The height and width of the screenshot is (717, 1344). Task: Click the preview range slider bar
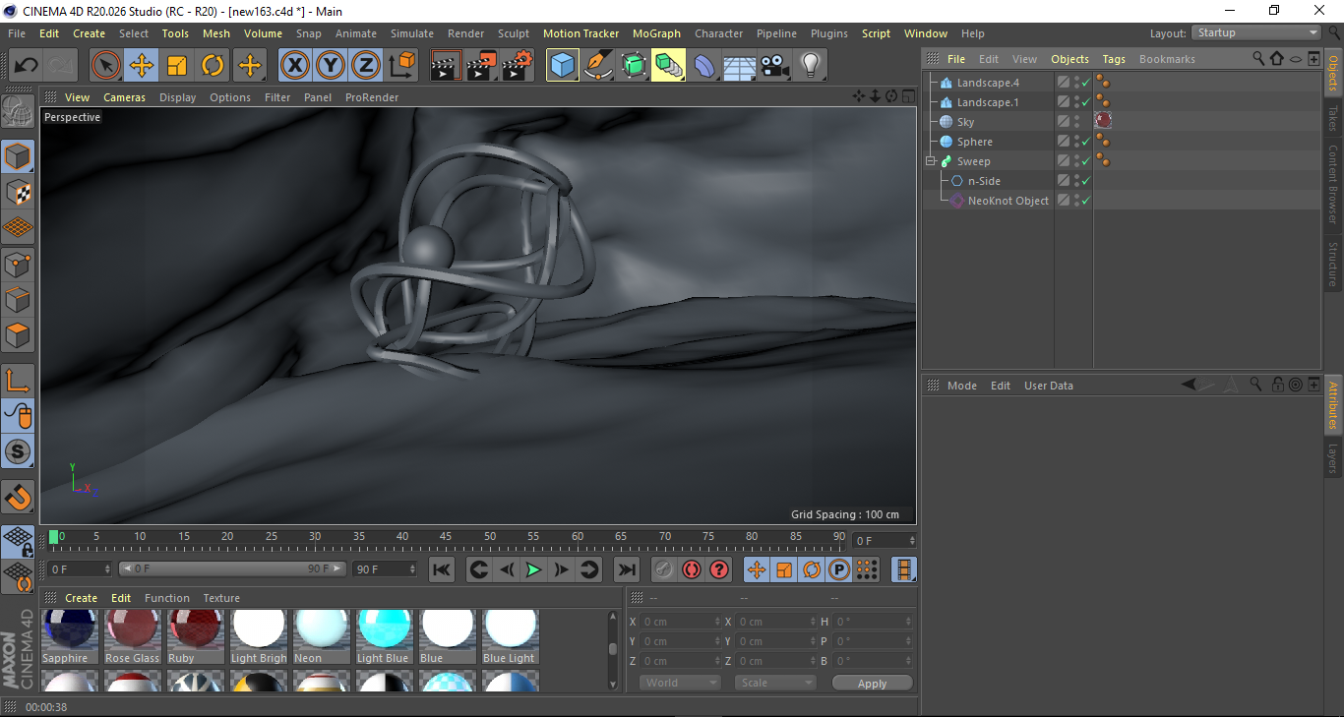[232, 568]
